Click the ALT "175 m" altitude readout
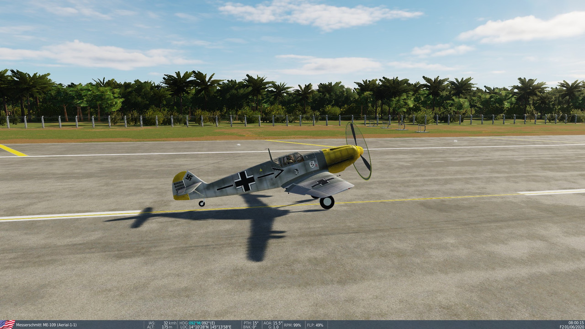Screen dimensions: 585x329 click(x=167, y=327)
